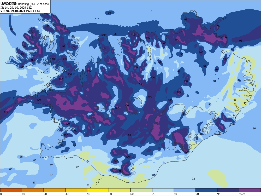Click the humidity value 94 on the map

click(239, 80)
